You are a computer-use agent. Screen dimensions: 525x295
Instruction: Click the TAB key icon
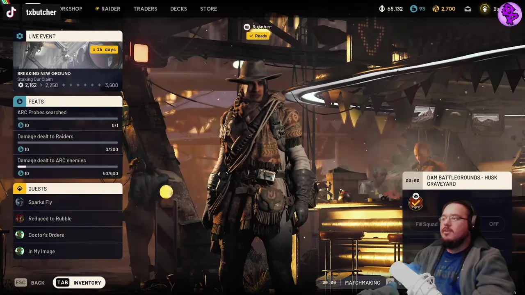62,283
